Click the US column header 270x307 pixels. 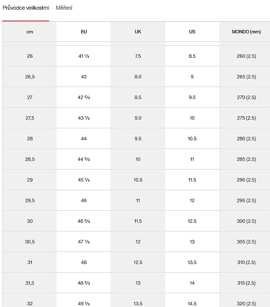[192, 32]
